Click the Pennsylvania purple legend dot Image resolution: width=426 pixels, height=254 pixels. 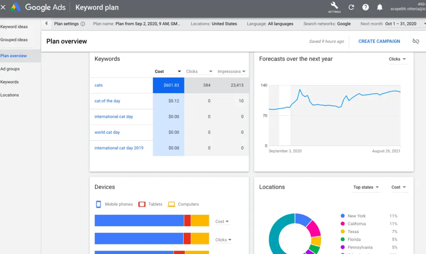[343, 247]
